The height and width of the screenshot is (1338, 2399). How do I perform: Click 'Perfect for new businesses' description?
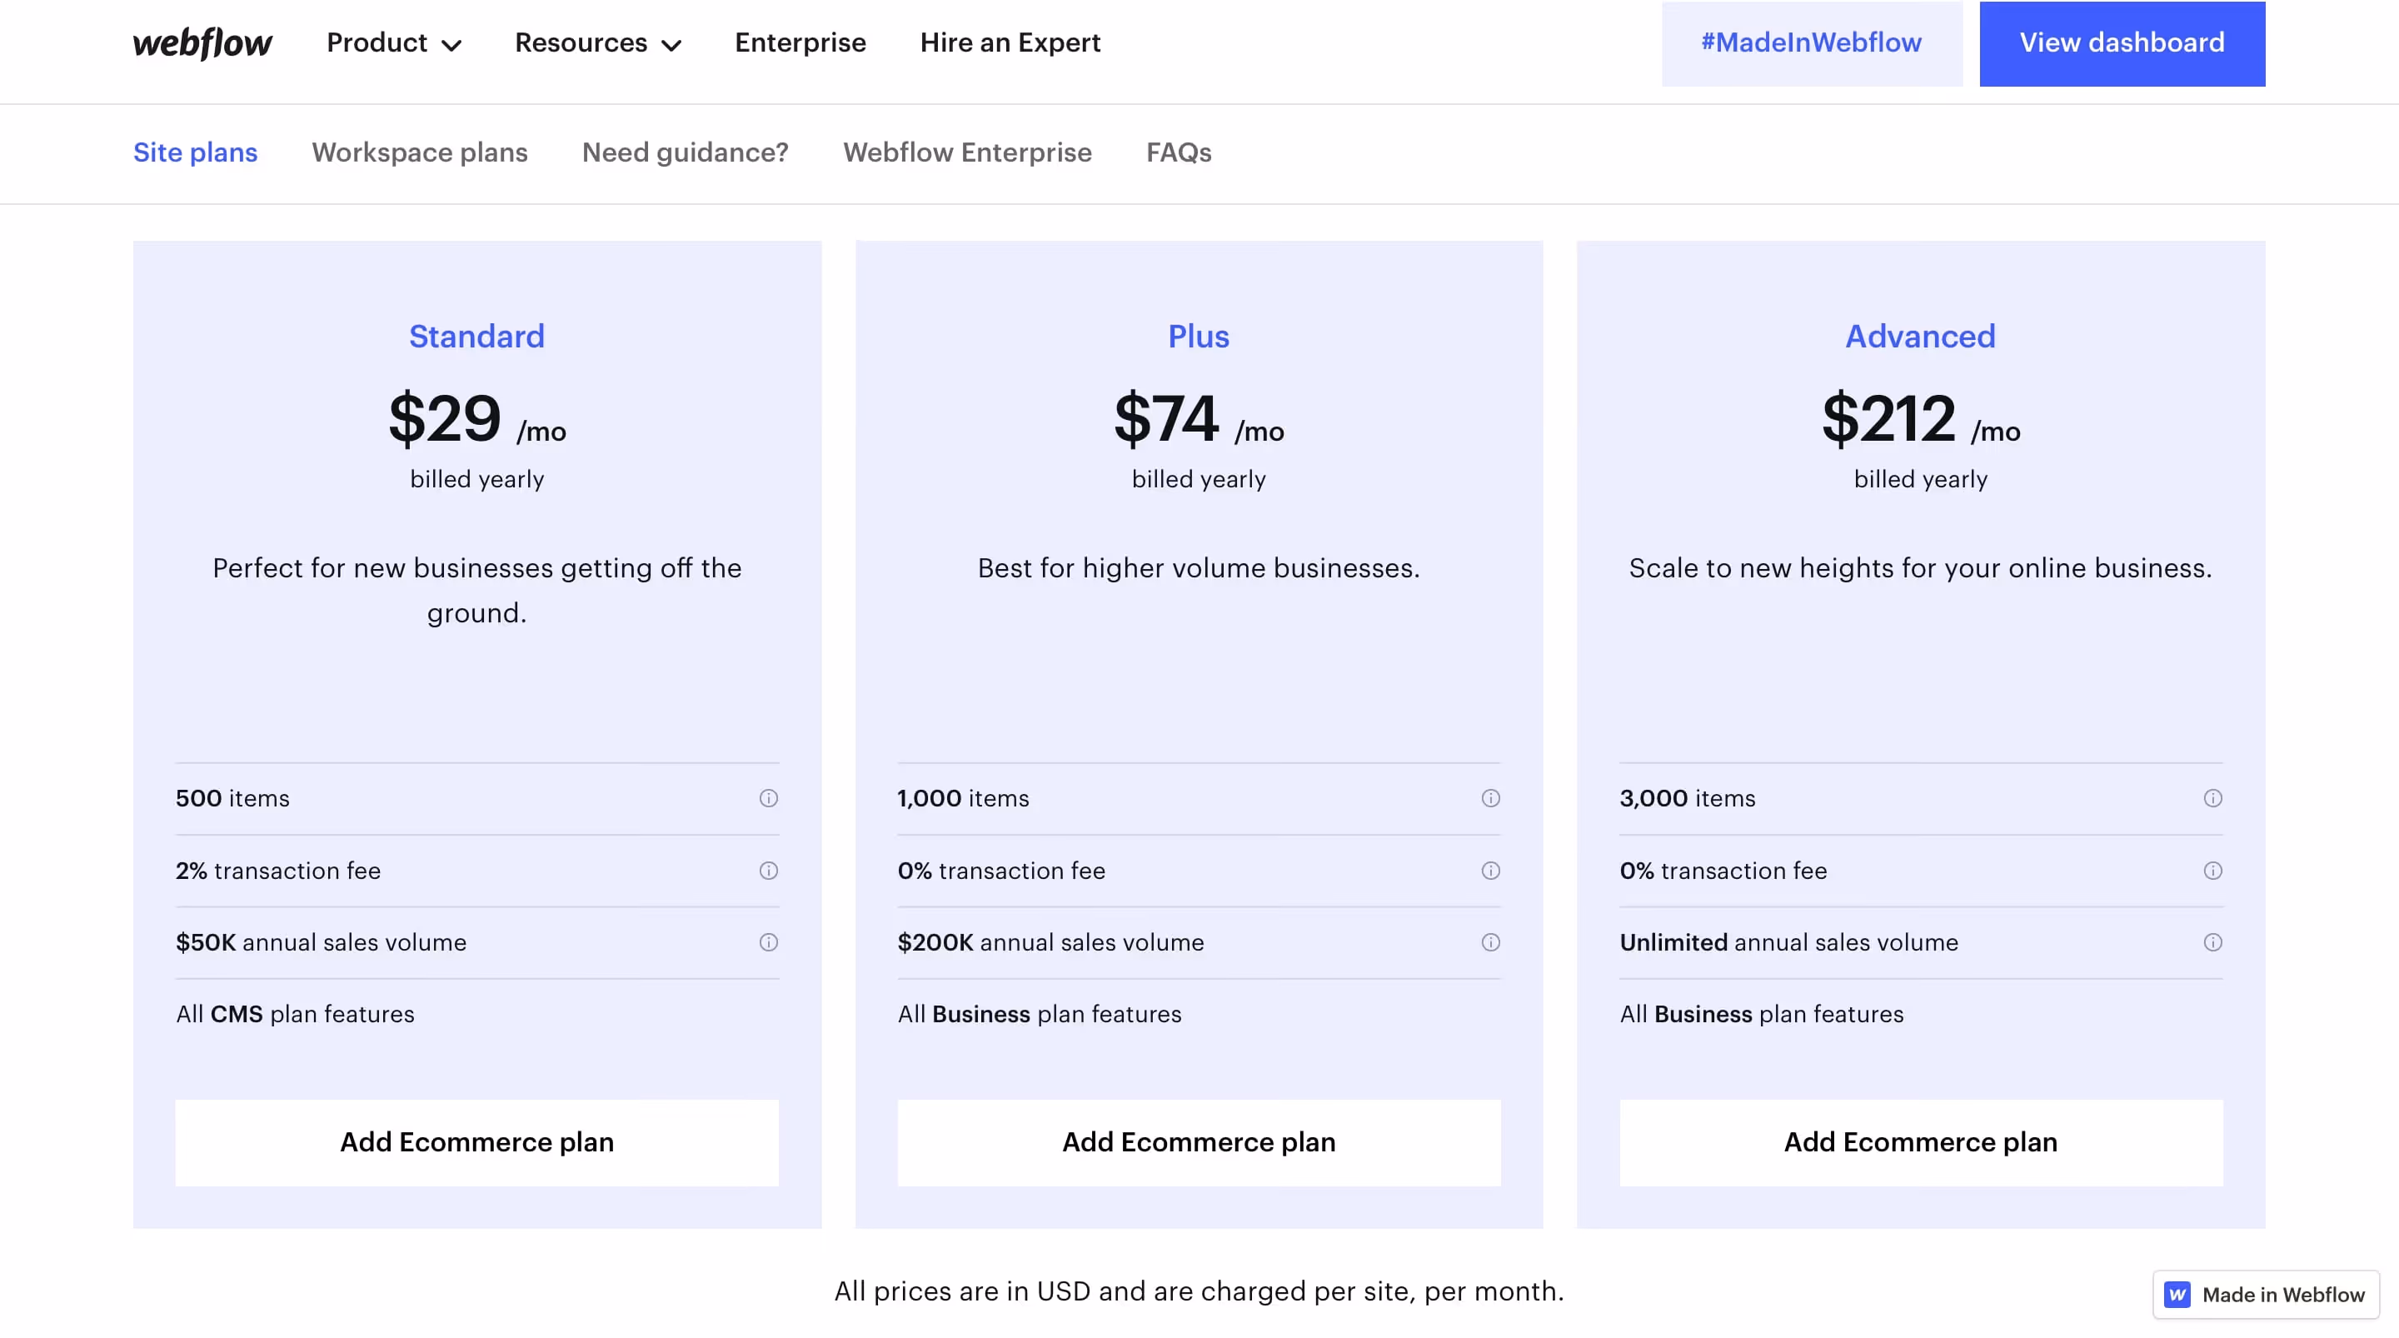coord(476,591)
